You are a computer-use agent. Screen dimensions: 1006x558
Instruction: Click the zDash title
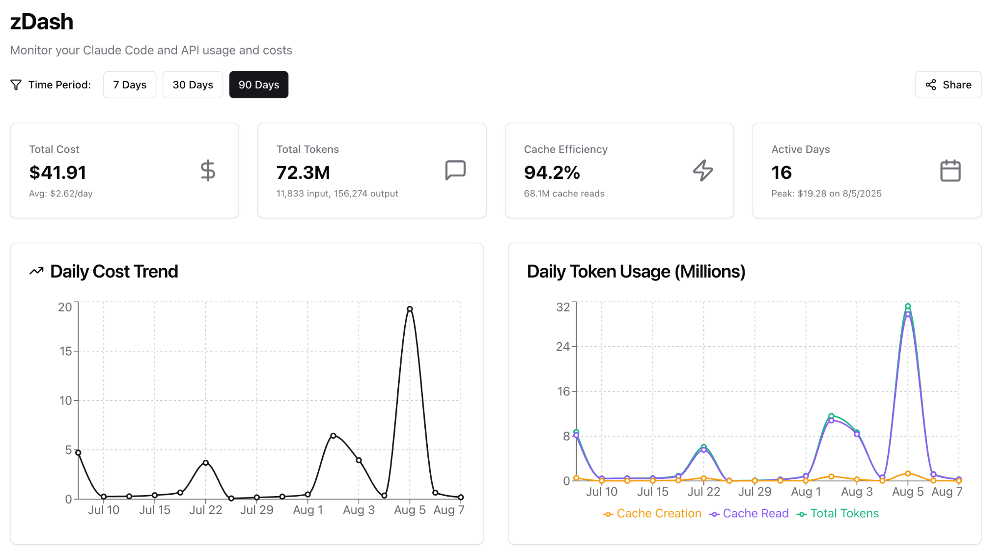click(42, 22)
